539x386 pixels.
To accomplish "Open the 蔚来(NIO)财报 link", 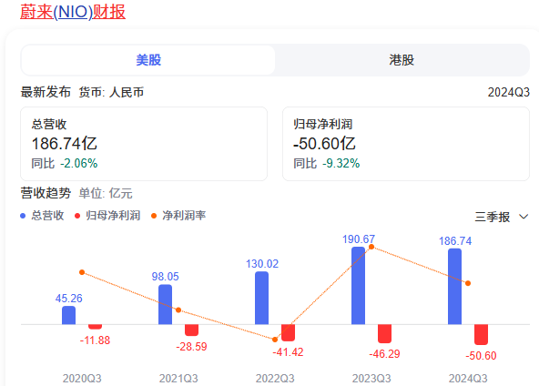I will pos(73,12).
